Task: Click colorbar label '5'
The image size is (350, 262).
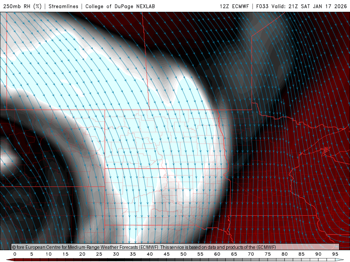Action: pyautogui.click(x=31, y=254)
